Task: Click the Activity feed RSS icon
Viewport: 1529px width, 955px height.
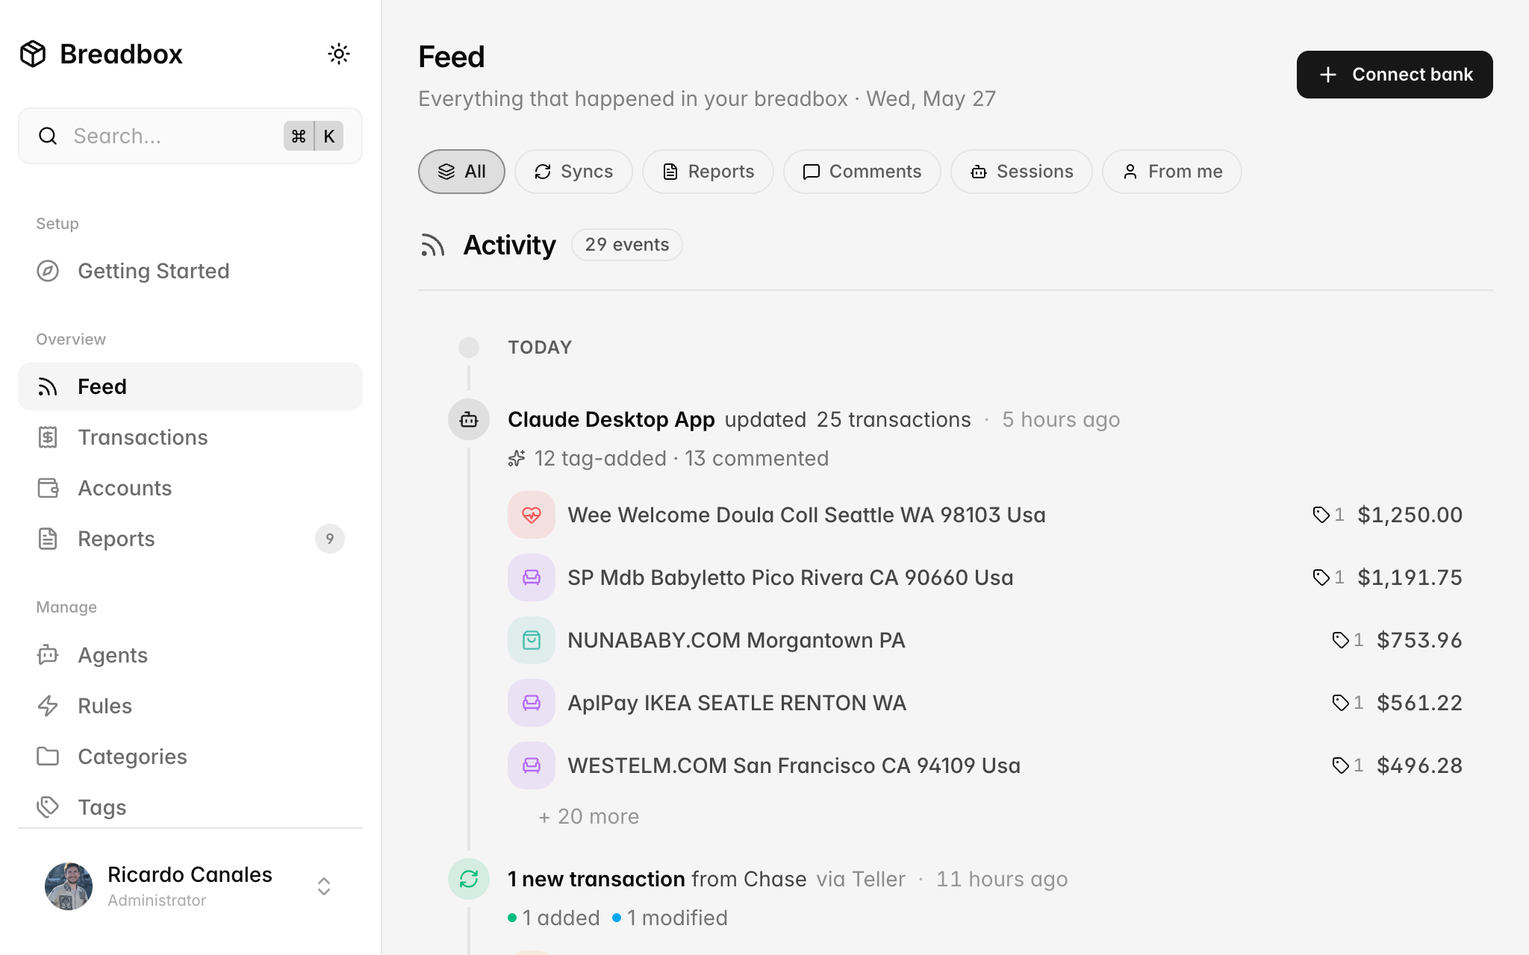Action: pos(432,245)
